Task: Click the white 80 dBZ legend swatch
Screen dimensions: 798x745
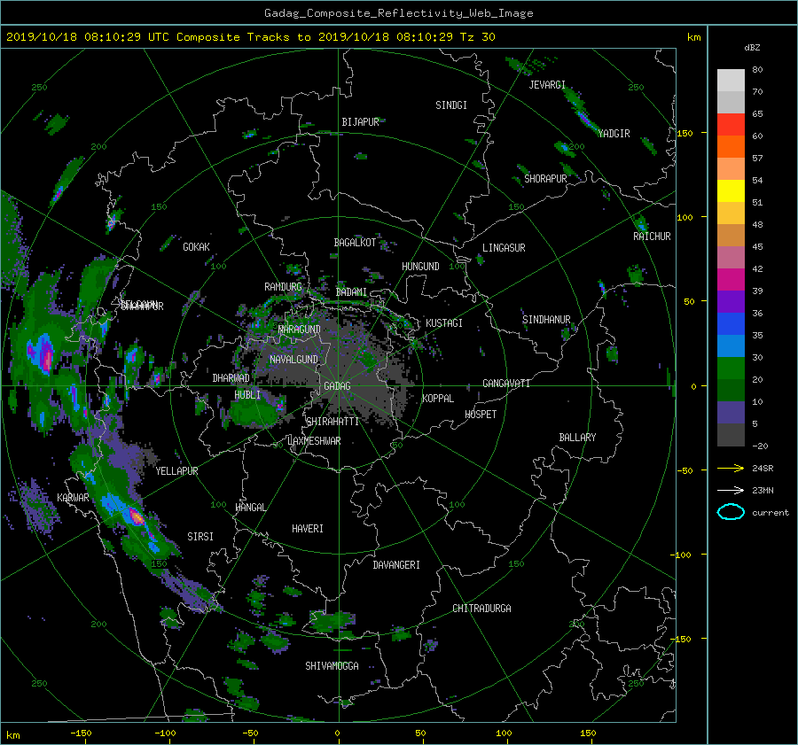Action: [x=731, y=81]
